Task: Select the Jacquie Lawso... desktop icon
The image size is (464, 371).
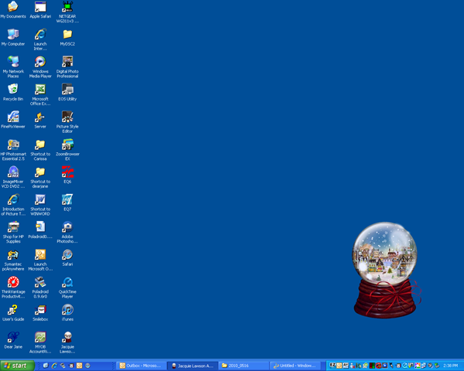Action: (x=67, y=342)
